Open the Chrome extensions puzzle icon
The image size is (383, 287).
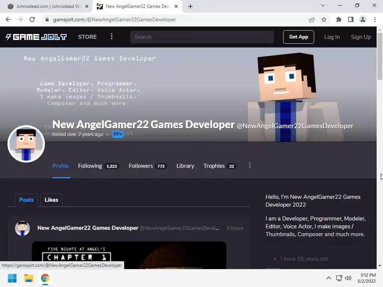(x=339, y=19)
